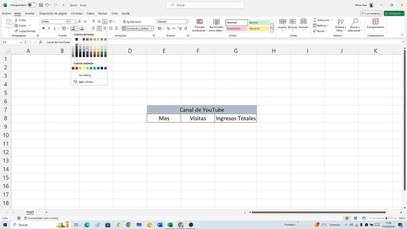The height and width of the screenshot is (229, 407).
Task: Toggle underline (S) formatting
Action: click(x=55, y=28)
